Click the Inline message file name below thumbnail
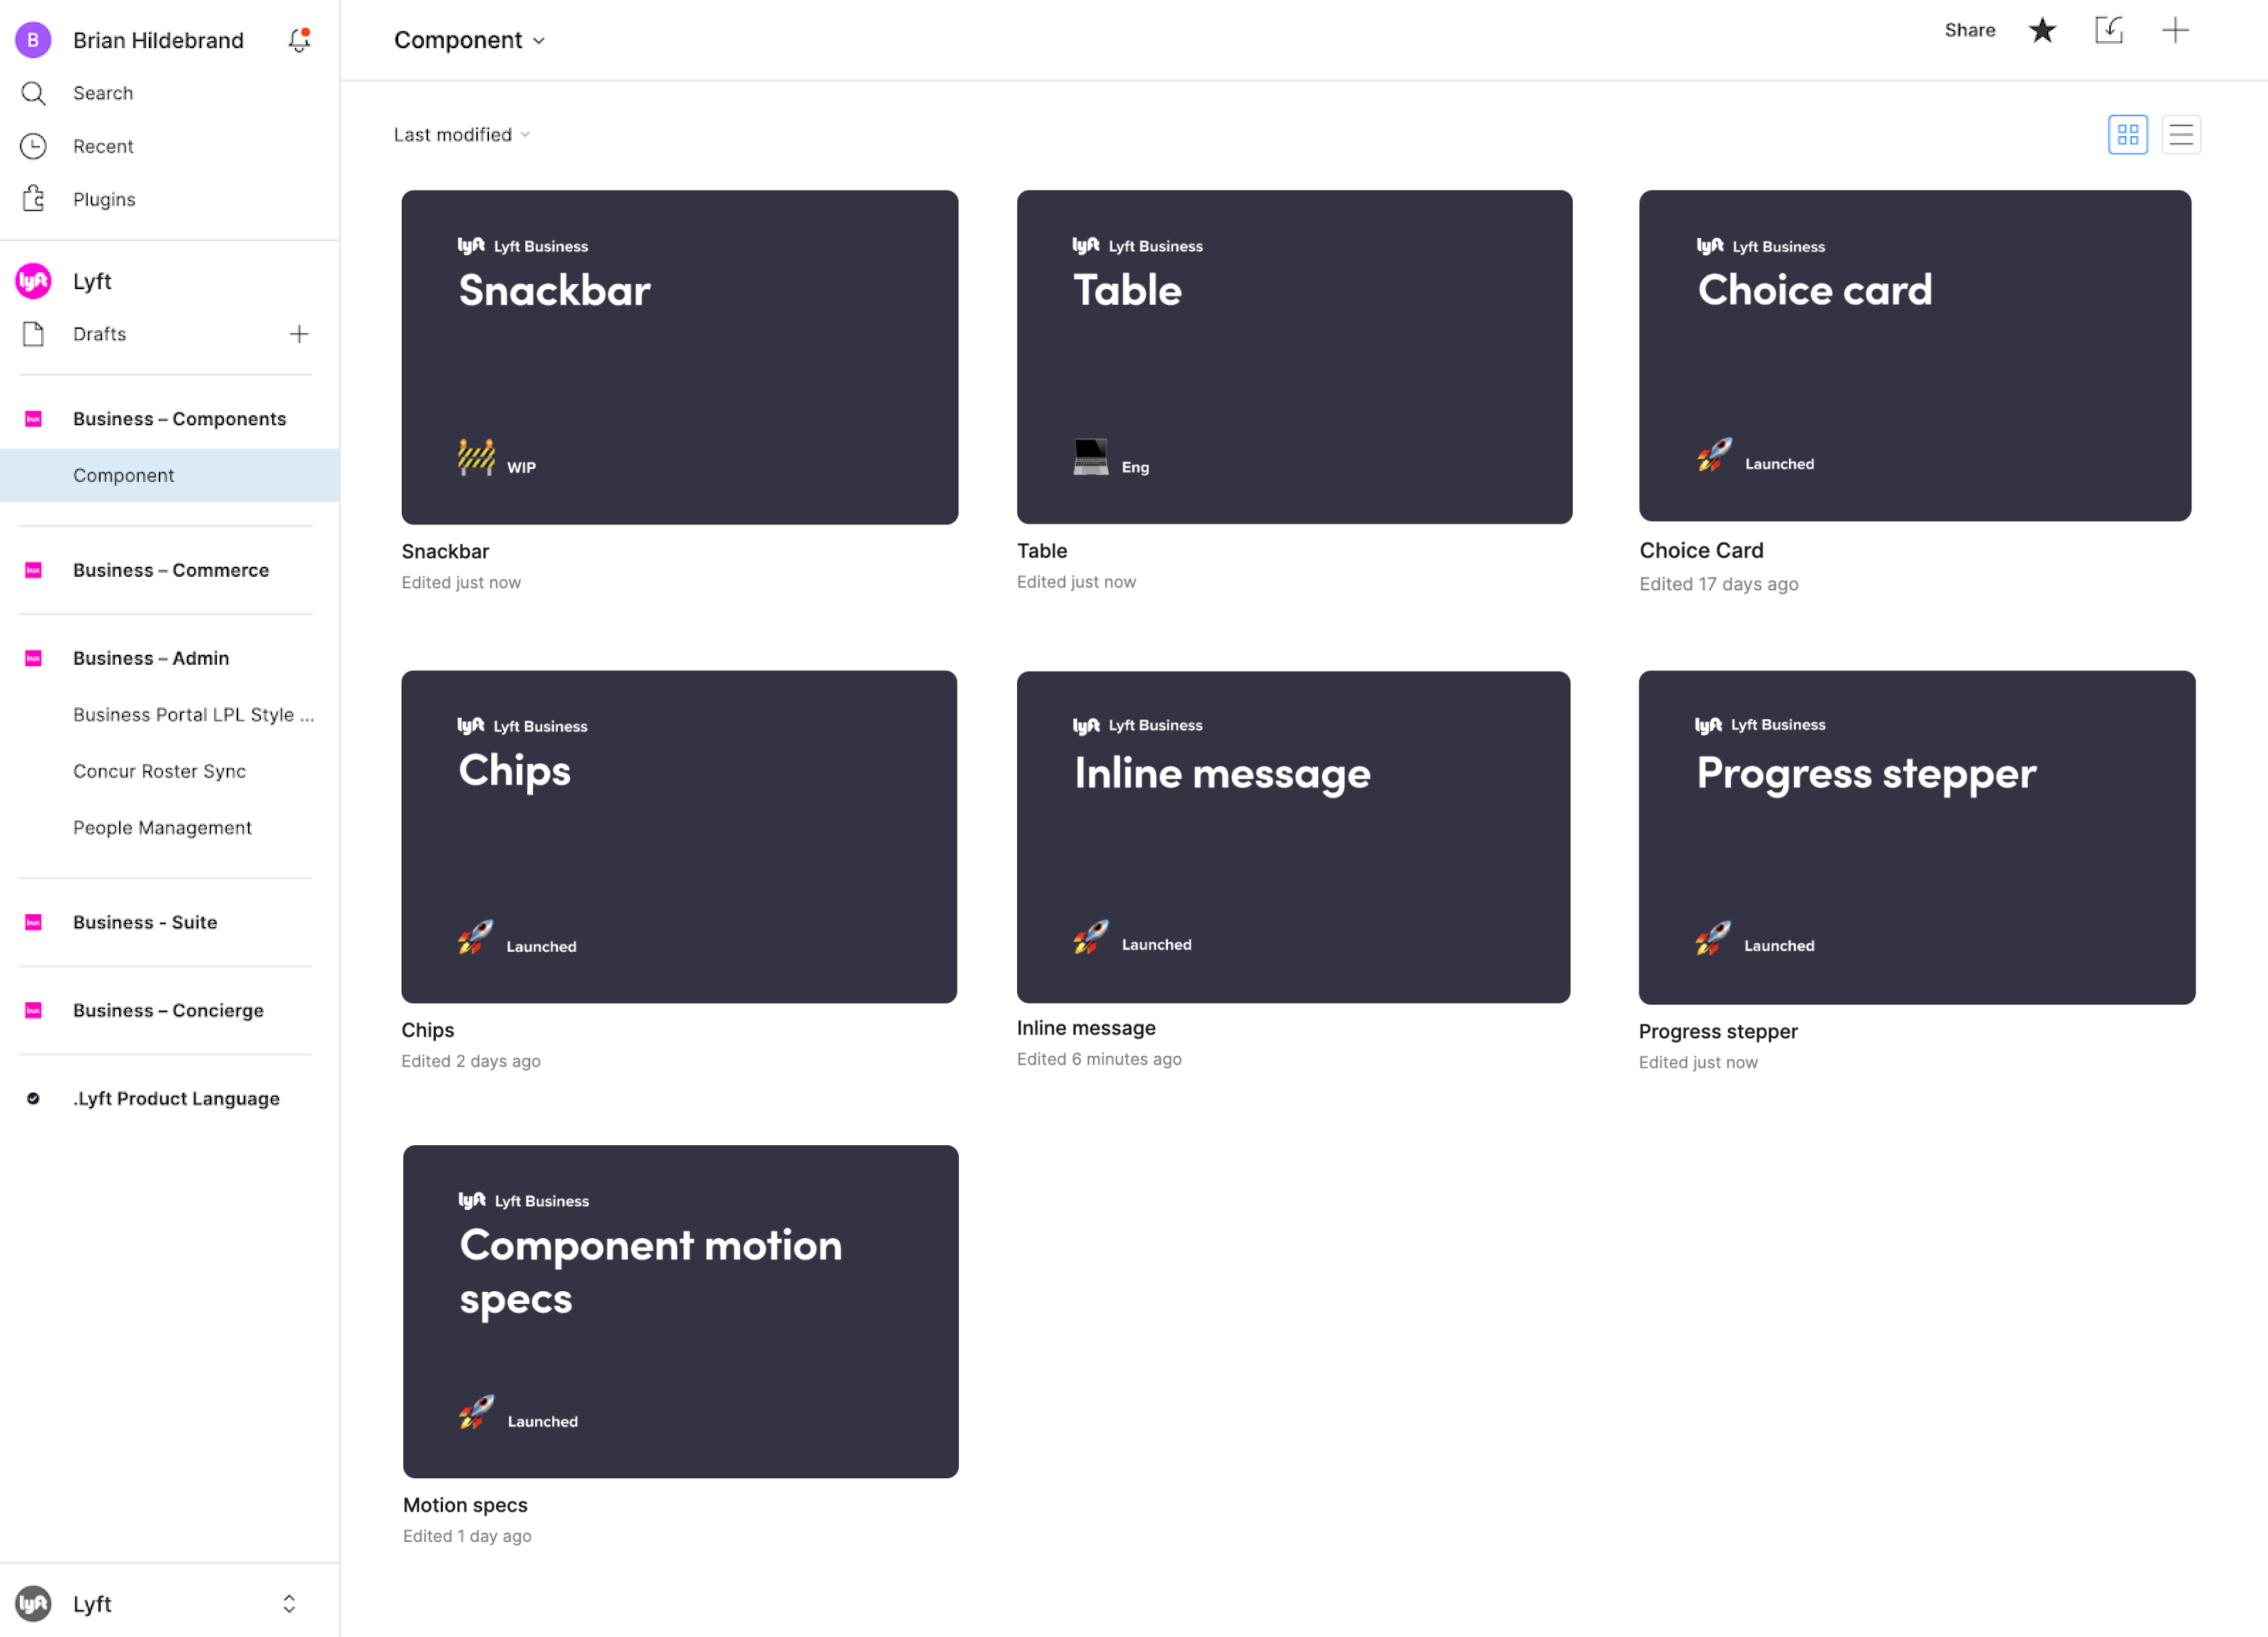The image size is (2268, 1637). coord(1085,1028)
